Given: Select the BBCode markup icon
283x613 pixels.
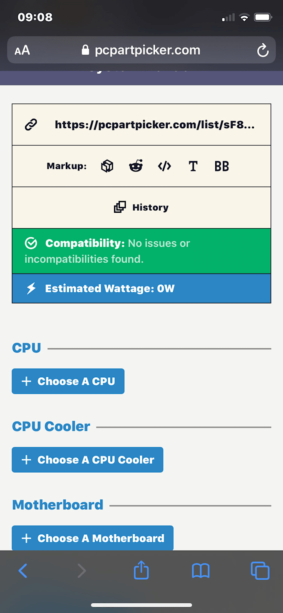Looking at the screenshot, I should pos(221,166).
